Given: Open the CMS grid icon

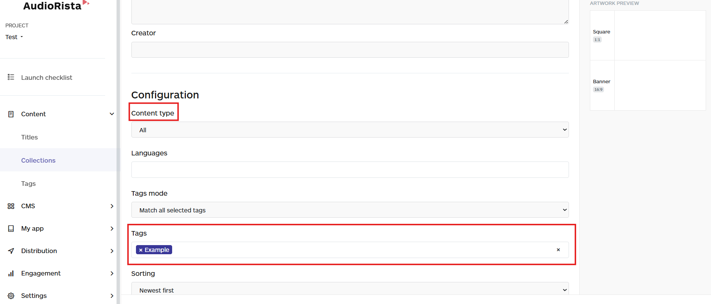Looking at the screenshot, I should [x=11, y=206].
